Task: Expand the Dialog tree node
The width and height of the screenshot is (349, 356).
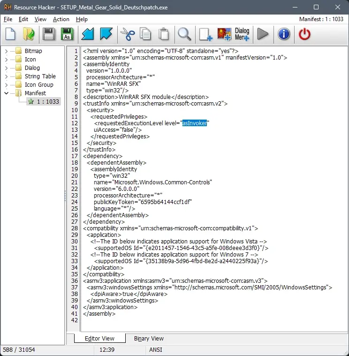Action: [x=7, y=68]
